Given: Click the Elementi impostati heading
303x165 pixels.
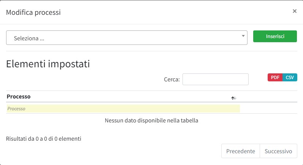Looking at the screenshot, I should pyautogui.click(x=48, y=64).
